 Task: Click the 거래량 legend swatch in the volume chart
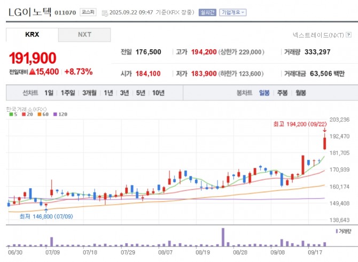(x=337, y=232)
